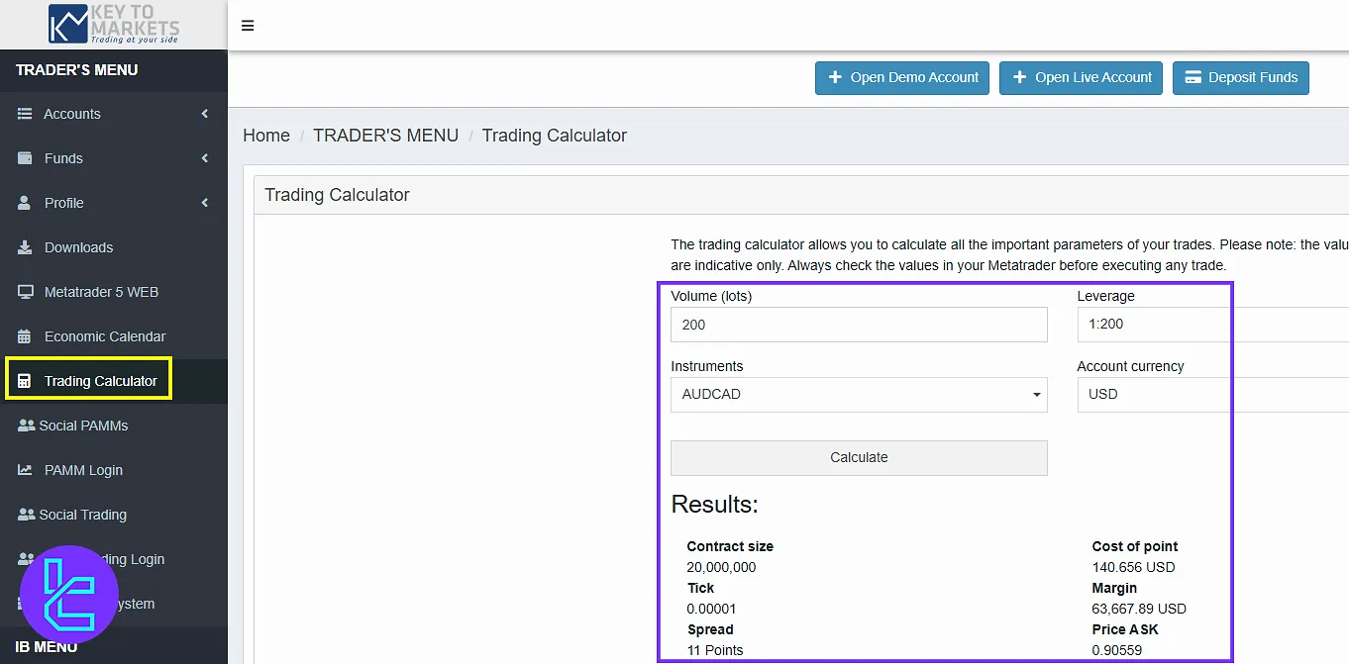Click the Trading Calculator breadcrumb text
This screenshot has height=664, width=1349.
point(555,136)
